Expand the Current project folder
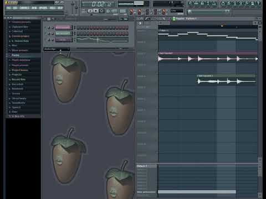Viewport: 266px width, 199px height. coord(21,36)
